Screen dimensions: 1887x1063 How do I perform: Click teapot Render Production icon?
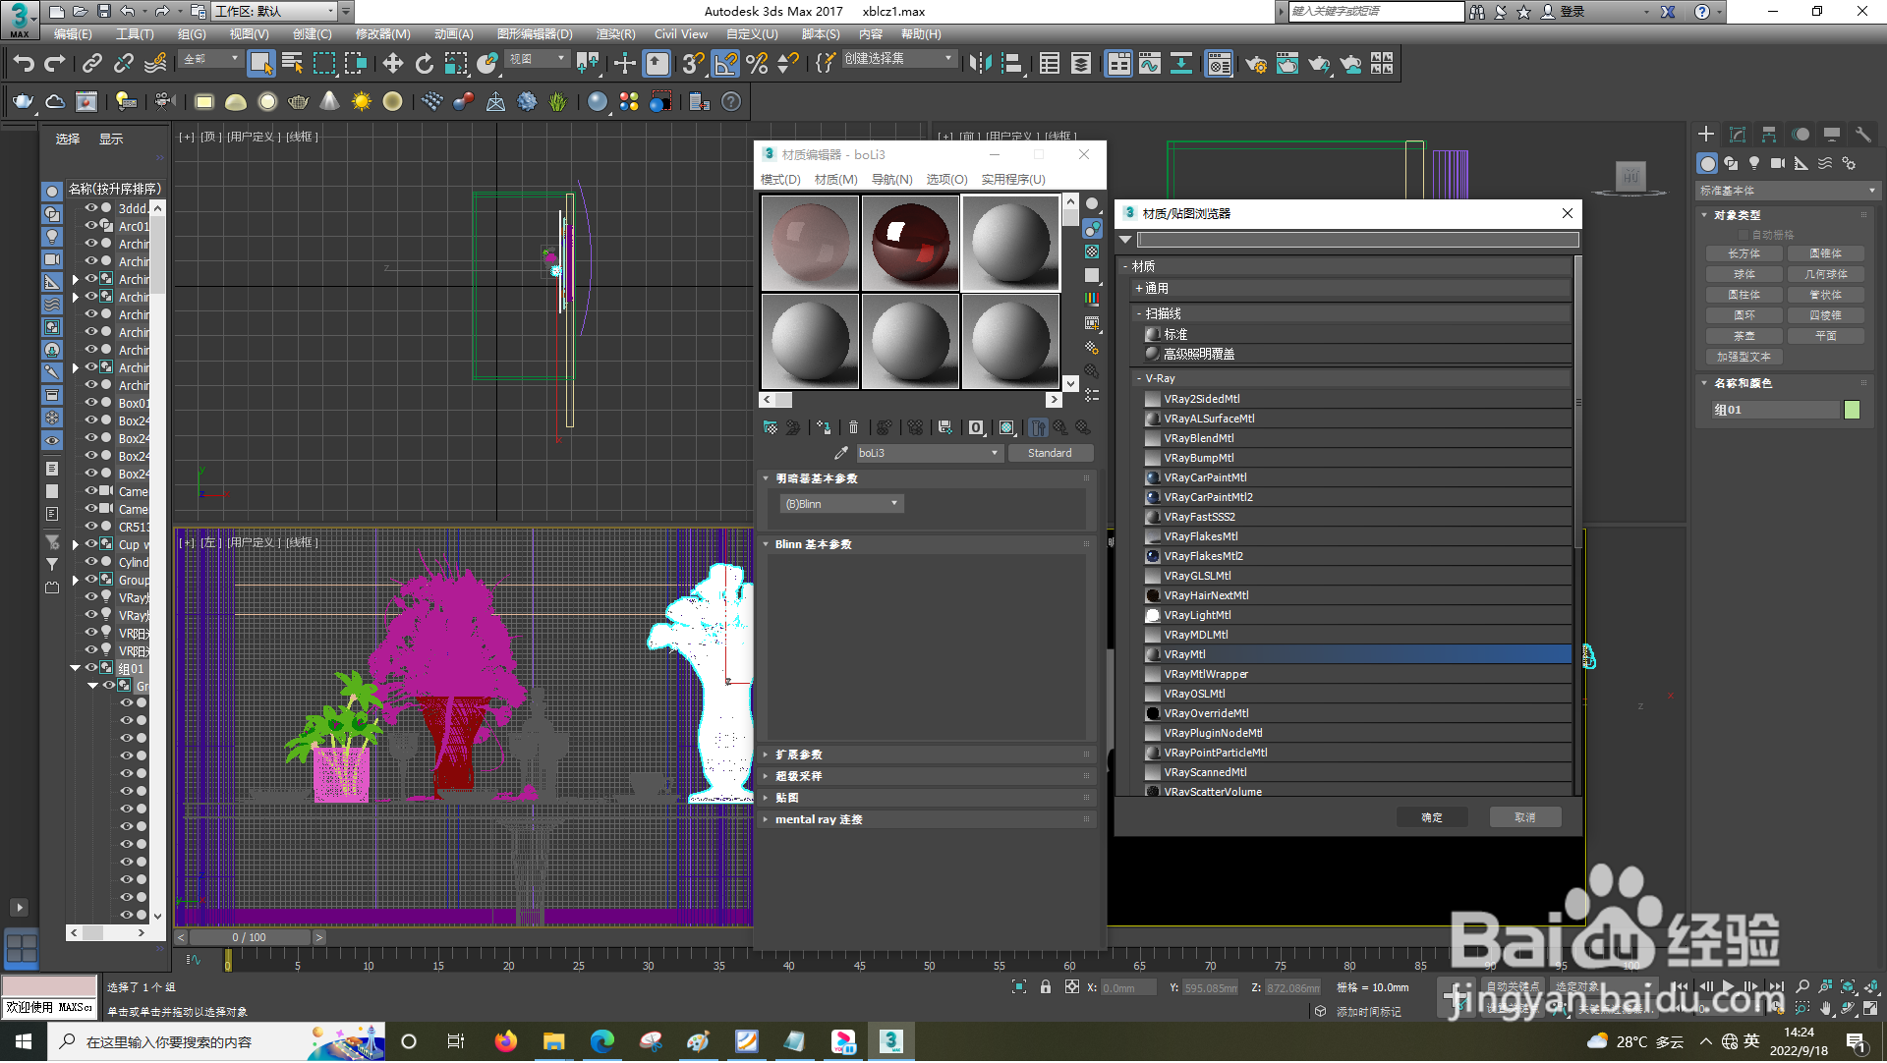tap(1319, 65)
